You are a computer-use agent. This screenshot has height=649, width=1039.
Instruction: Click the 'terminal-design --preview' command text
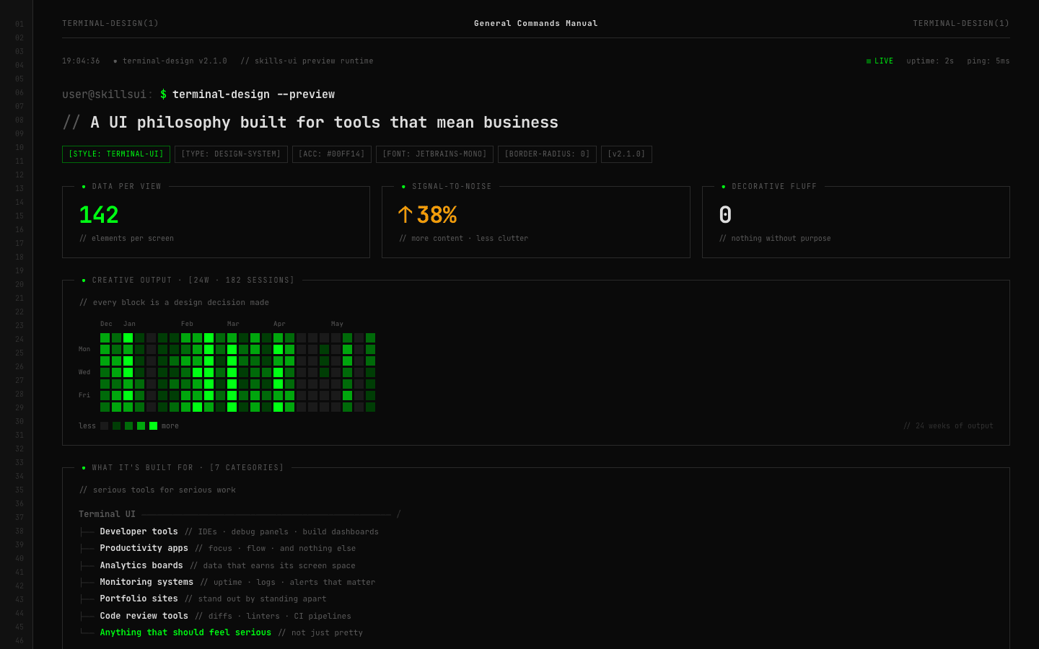point(253,94)
